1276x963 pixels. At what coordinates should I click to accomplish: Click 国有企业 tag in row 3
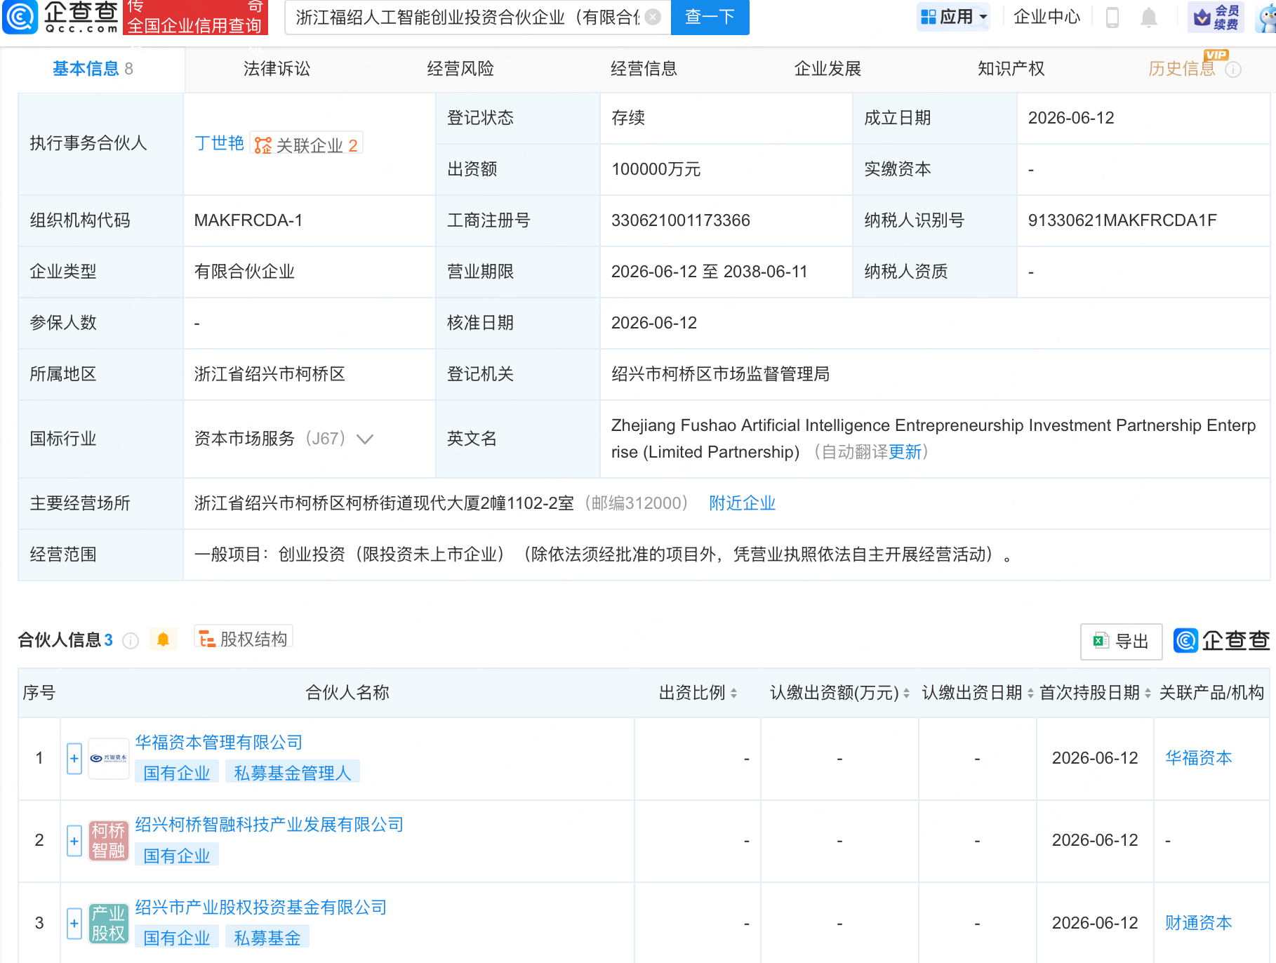click(177, 938)
